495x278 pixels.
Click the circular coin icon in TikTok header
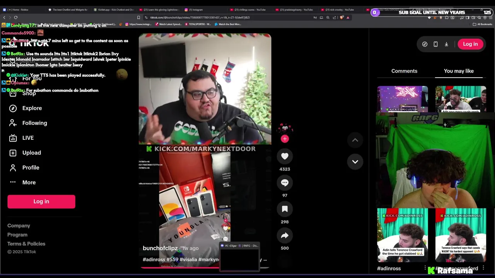(x=425, y=44)
